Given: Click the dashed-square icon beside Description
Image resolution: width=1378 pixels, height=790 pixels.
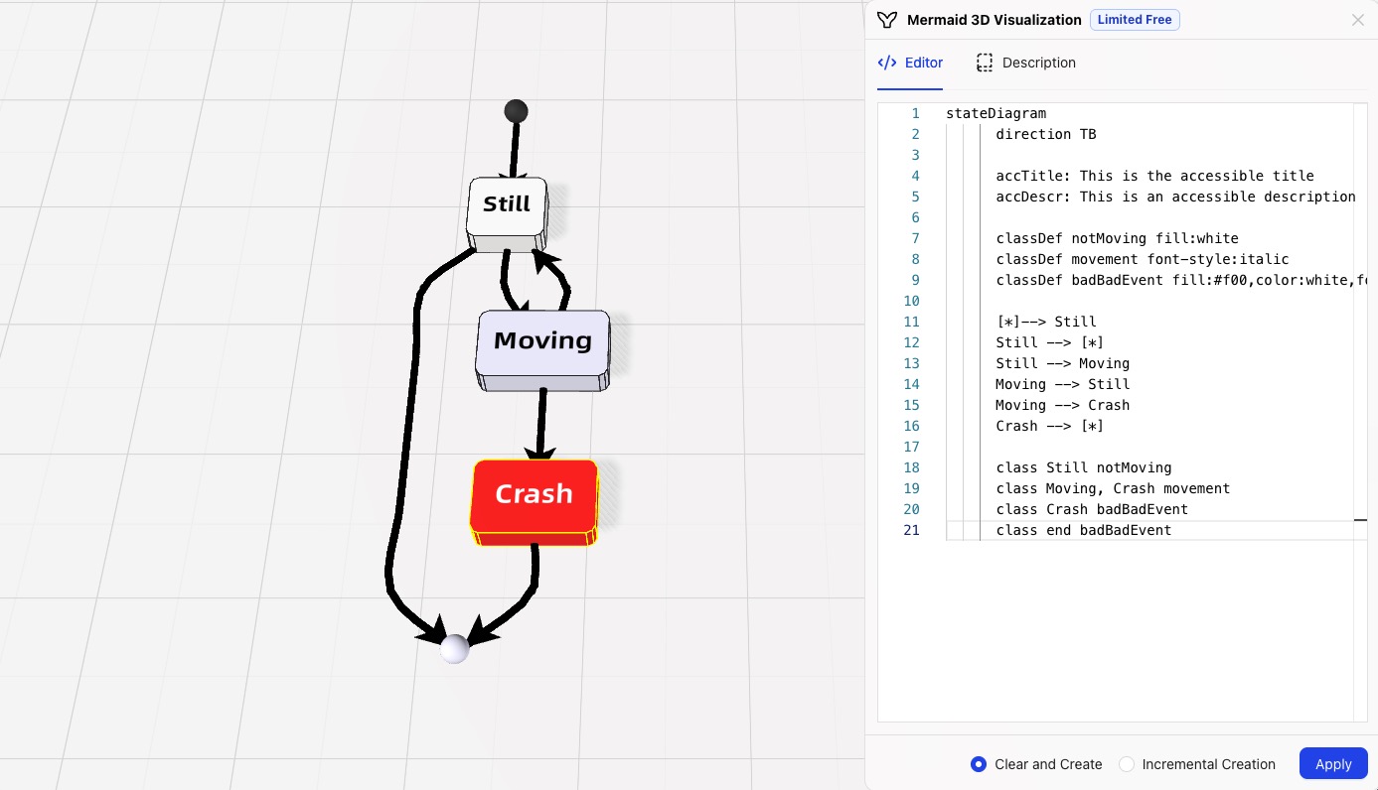Looking at the screenshot, I should (x=985, y=62).
